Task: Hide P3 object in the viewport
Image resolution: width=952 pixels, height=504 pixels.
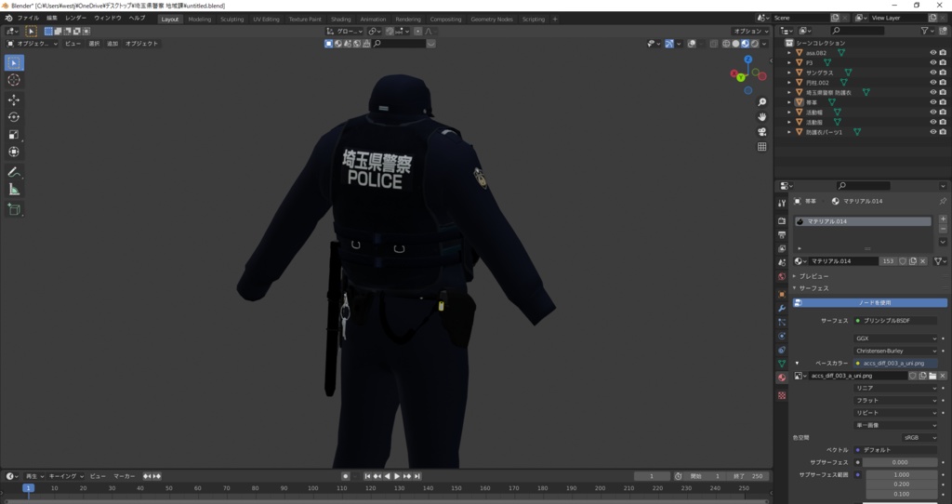Action: pos(933,62)
